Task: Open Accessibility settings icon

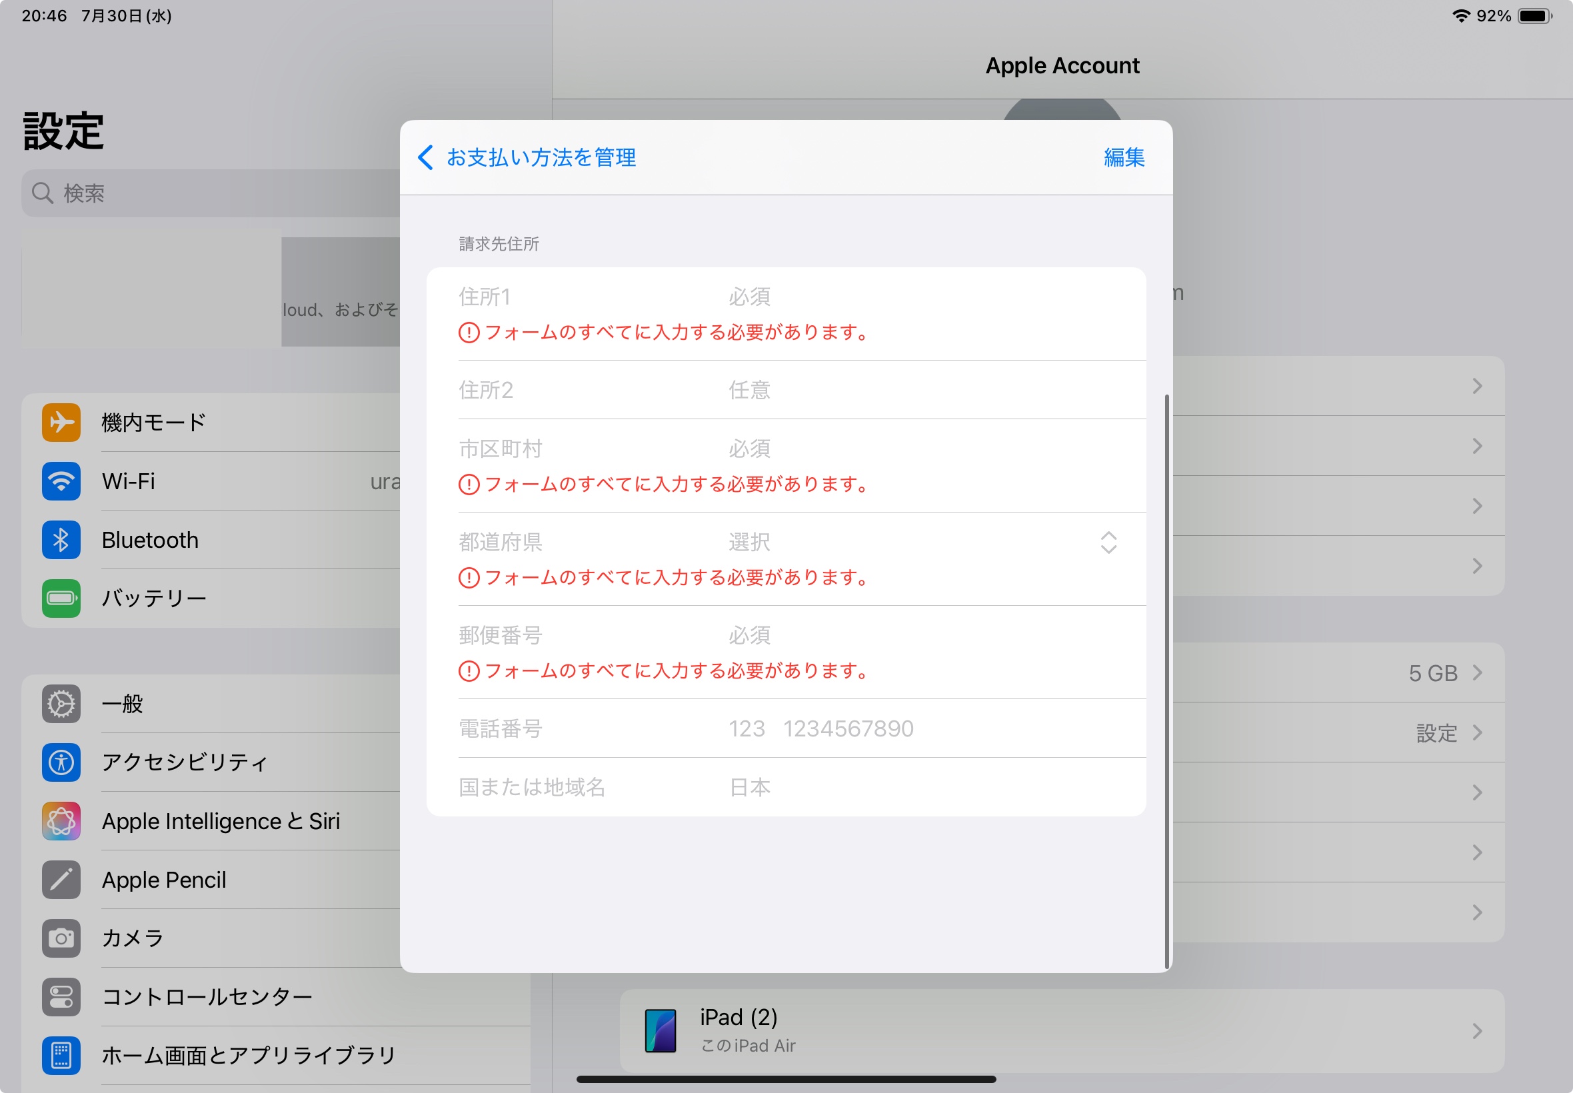Action: pyautogui.click(x=61, y=762)
